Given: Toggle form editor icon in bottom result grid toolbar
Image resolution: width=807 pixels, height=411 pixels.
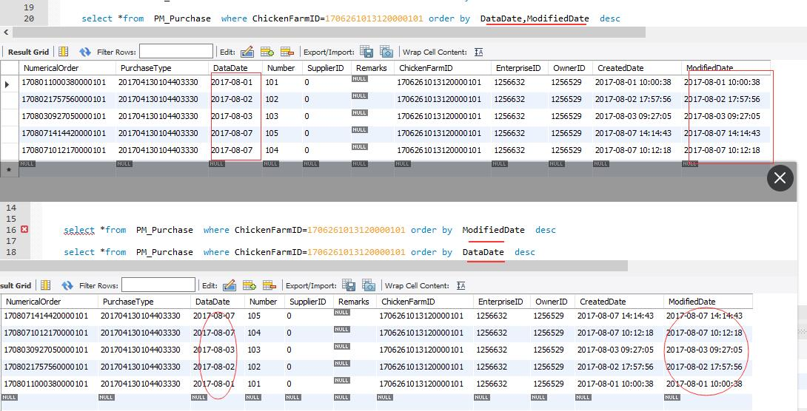Looking at the screenshot, I should pos(46,285).
